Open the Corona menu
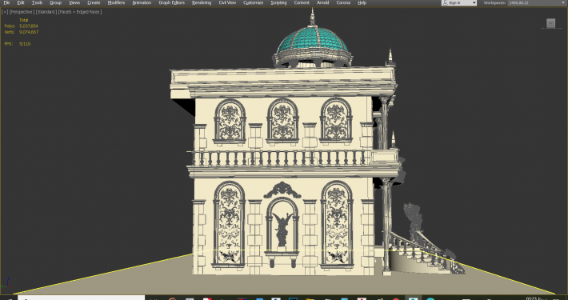 [x=343, y=2]
